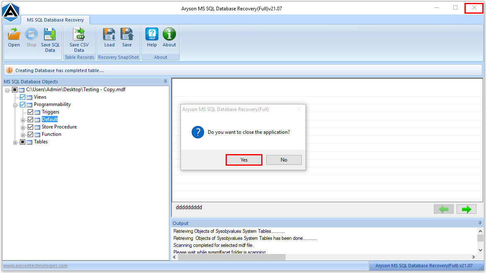Click Output horizontal scrollbar right arrow

pyautogui.click(x=473, y=257)
